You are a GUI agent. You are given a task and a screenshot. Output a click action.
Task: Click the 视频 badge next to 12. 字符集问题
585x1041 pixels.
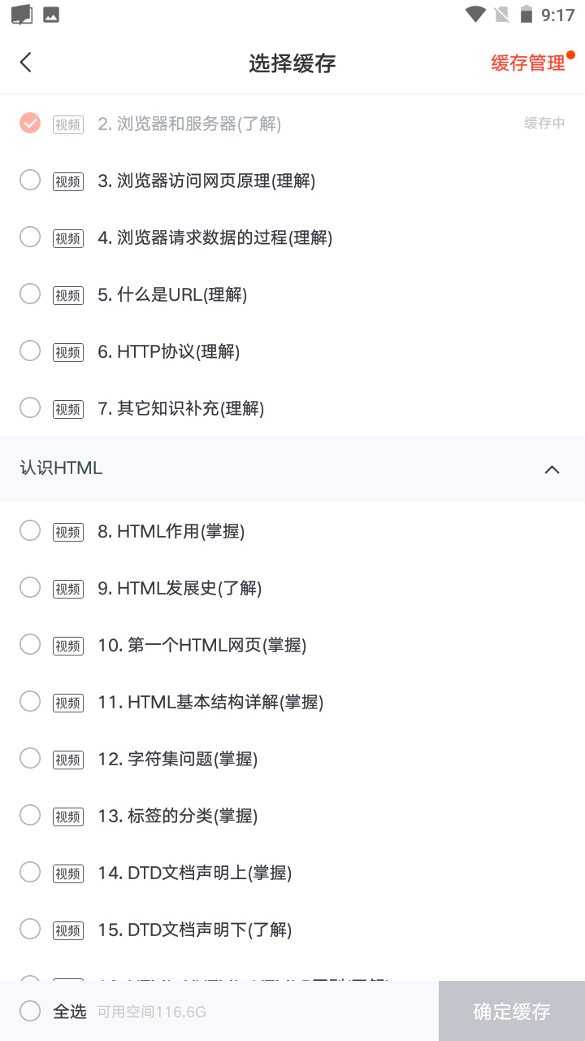click(67, 760)
